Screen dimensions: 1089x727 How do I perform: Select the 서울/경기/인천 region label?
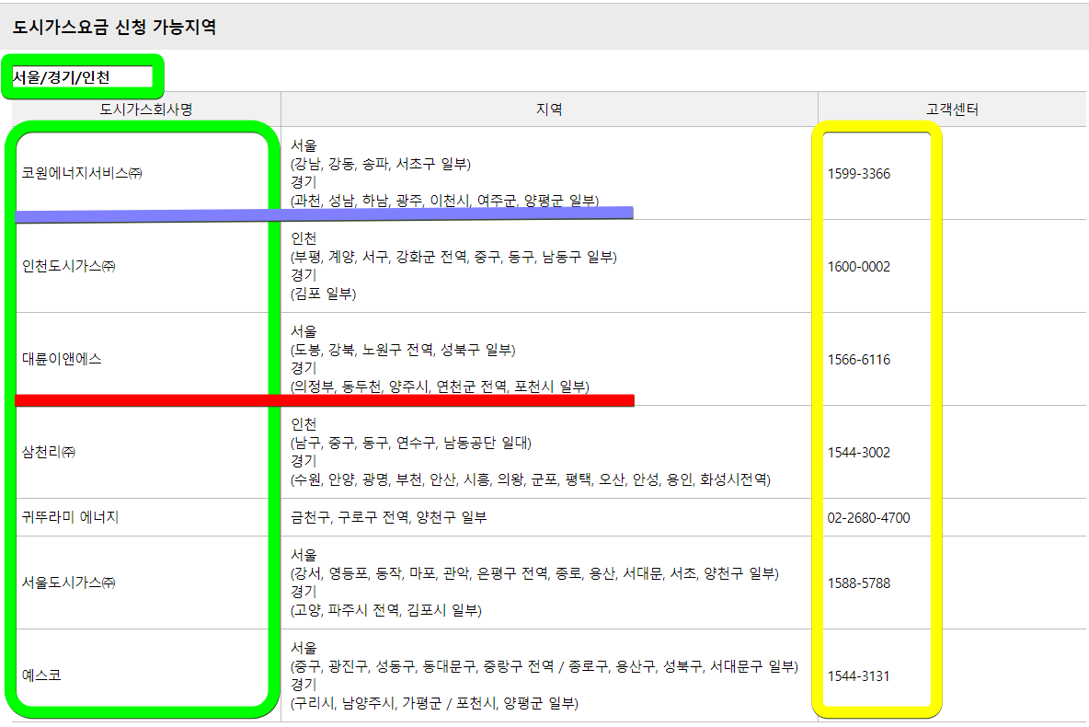(x=61, y=77)
